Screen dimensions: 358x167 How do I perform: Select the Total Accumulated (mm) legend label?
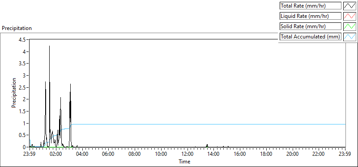311,37
